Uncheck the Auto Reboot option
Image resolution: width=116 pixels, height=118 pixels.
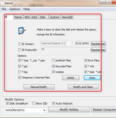pyautogui.click(x=54, y=103)
